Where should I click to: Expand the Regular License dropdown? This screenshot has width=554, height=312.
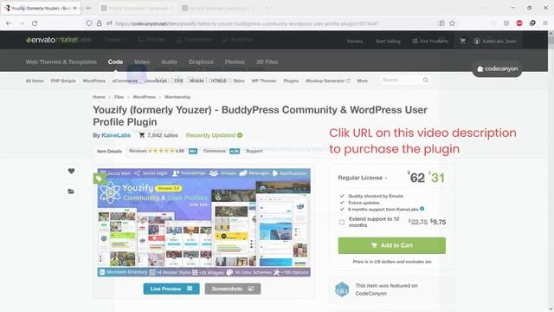pos(363,178)
